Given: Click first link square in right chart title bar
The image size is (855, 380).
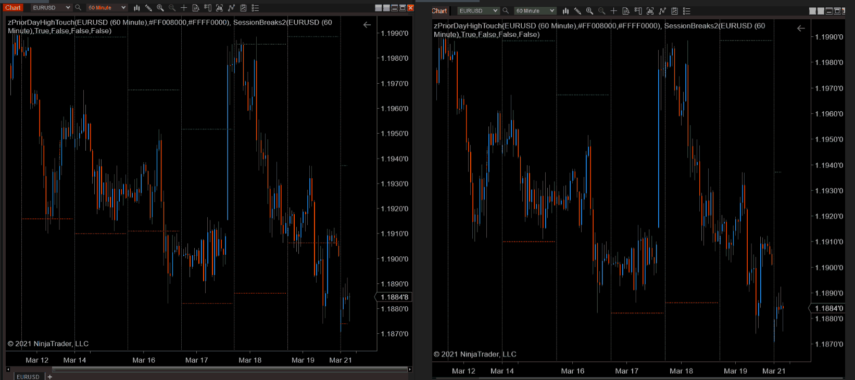Looking at the screenshot, I should 813,11.
